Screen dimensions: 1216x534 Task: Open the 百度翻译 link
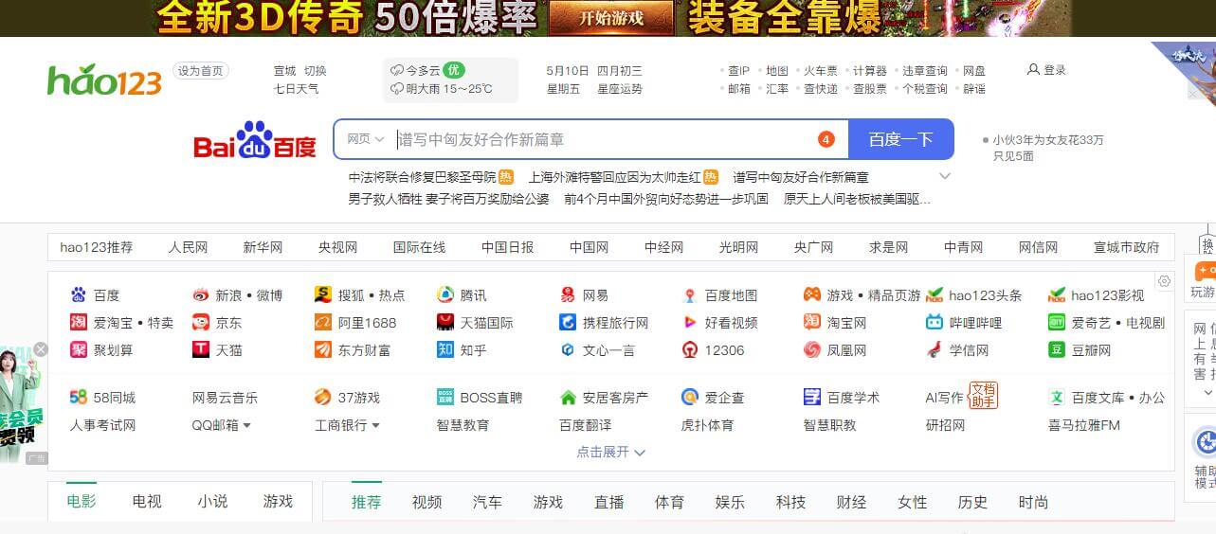585,425
